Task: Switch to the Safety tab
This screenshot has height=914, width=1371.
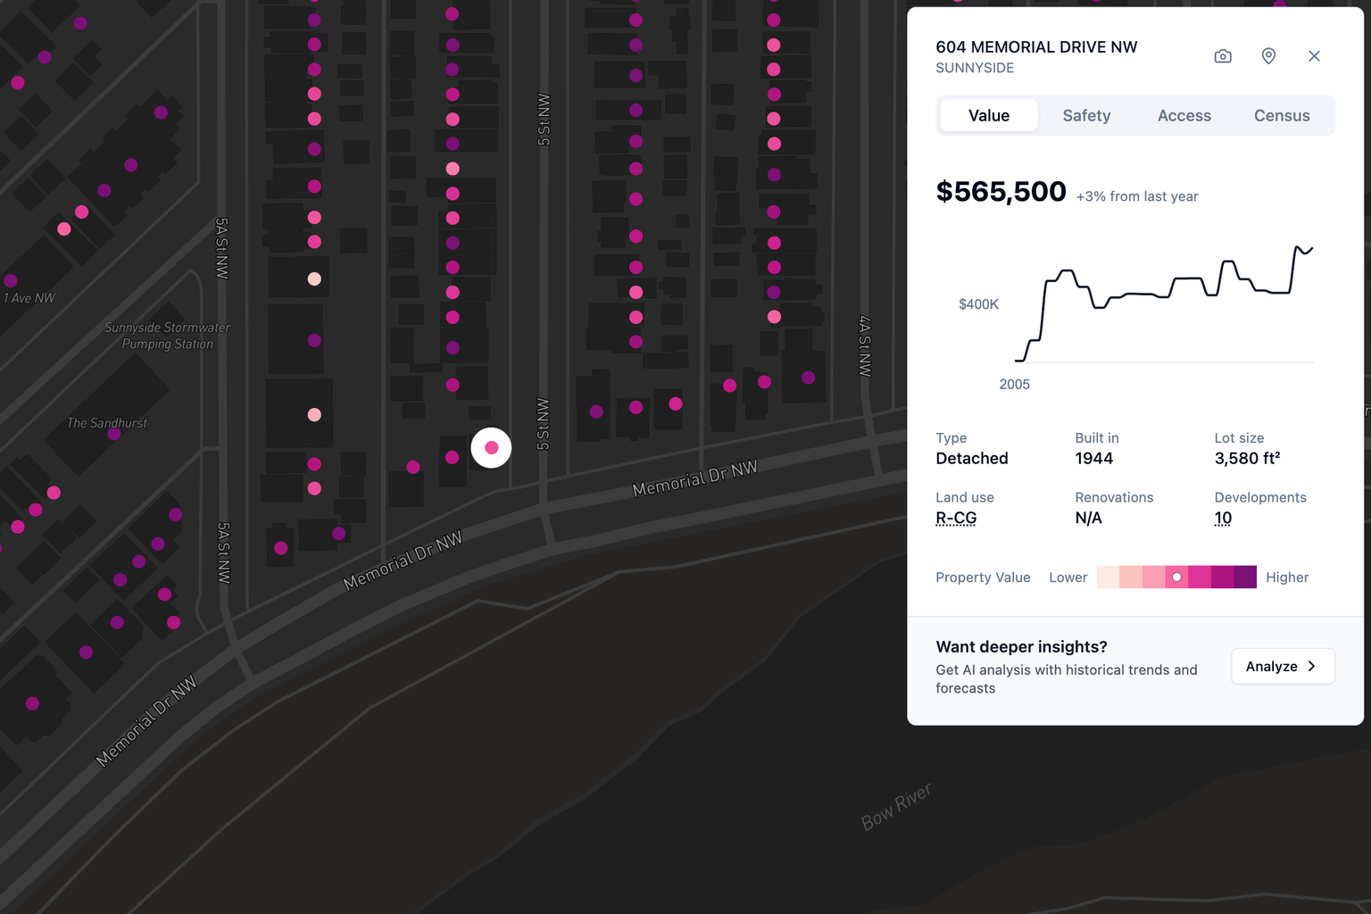Action: (x=1086, y=116)
